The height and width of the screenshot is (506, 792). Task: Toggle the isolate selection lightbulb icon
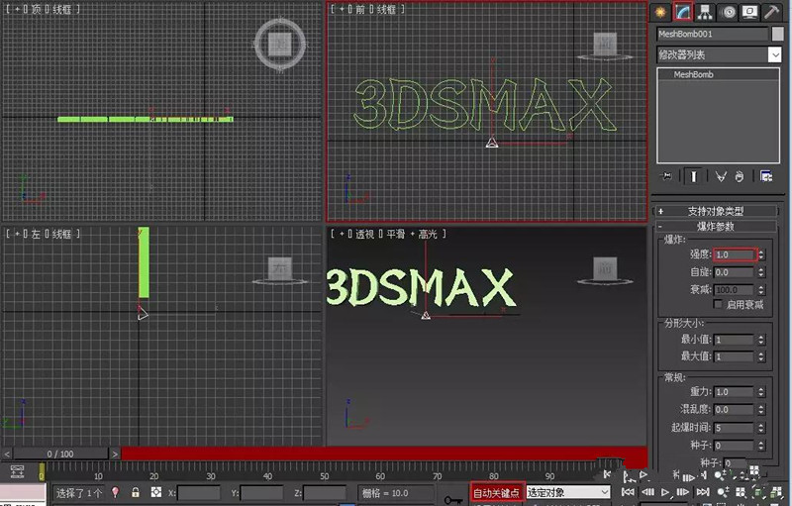115,492
